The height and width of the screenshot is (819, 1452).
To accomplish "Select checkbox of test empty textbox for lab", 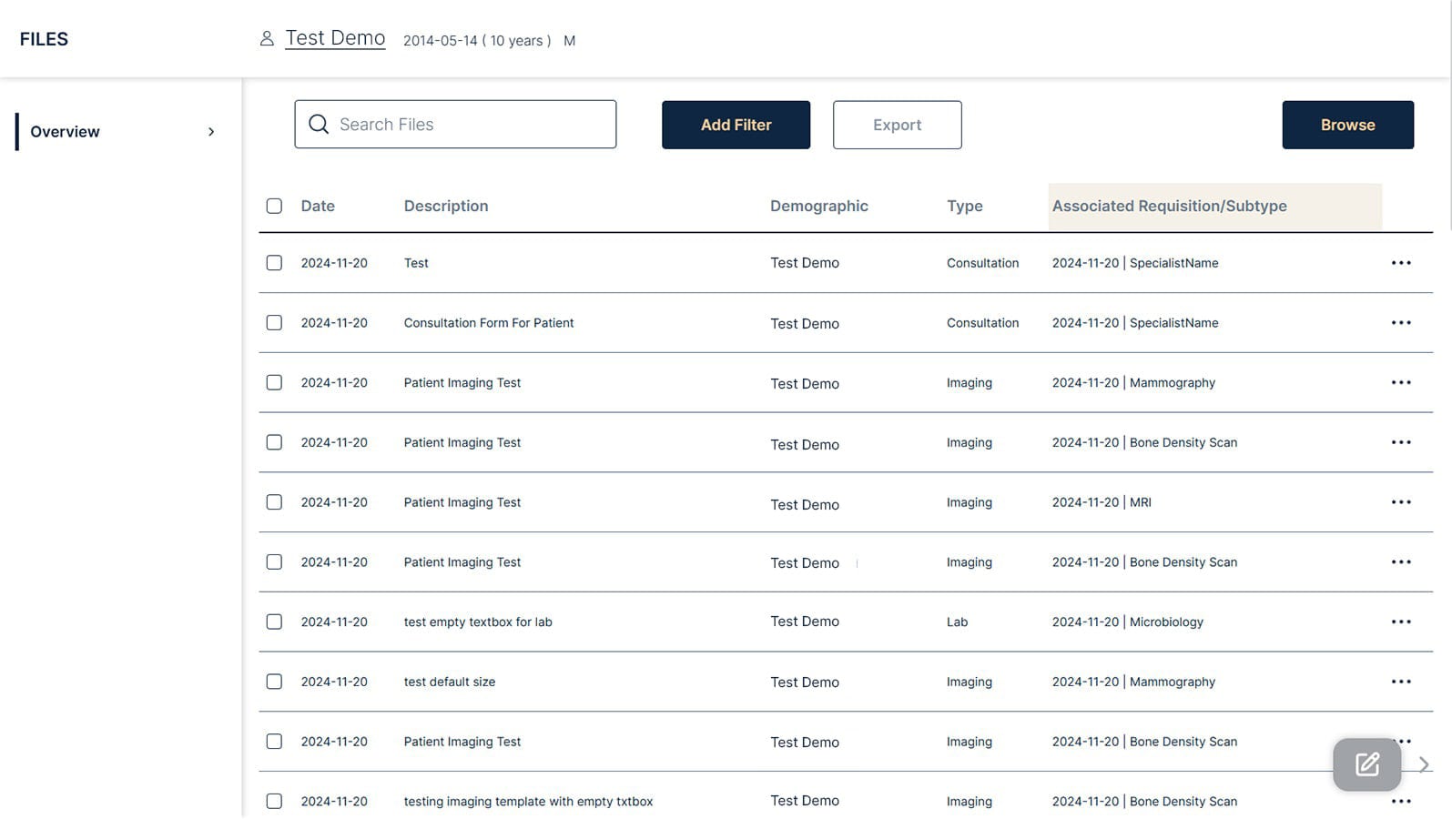I will click(274, 622).
